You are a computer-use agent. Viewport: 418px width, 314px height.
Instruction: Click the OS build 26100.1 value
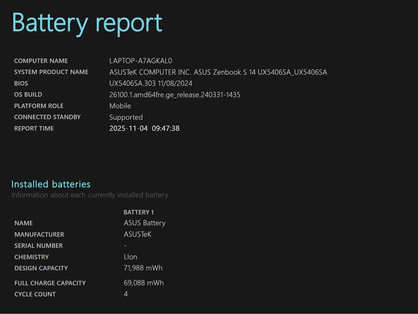175,94
